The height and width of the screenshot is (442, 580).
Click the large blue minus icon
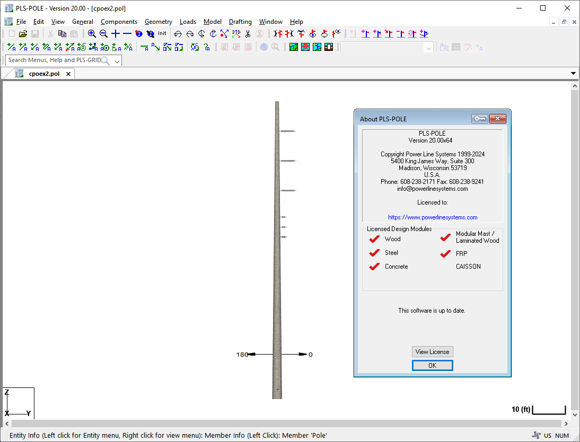(x=127, y=34)
